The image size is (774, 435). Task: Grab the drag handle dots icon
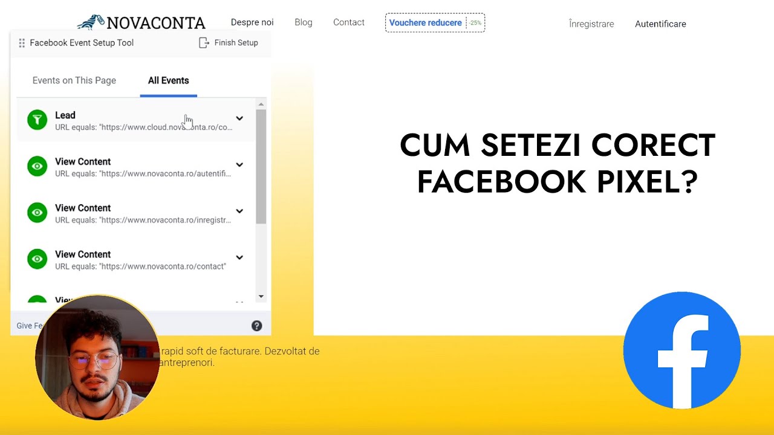(22, 43)
